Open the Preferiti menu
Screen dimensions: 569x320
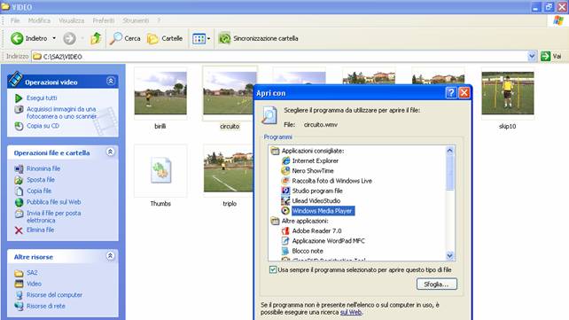coord(104,20)
